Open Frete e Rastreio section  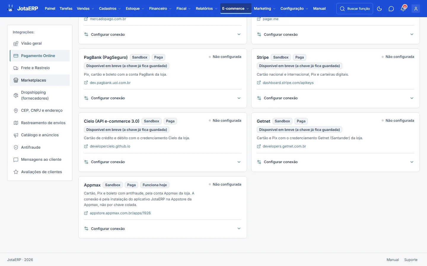[x=40, y=68]
